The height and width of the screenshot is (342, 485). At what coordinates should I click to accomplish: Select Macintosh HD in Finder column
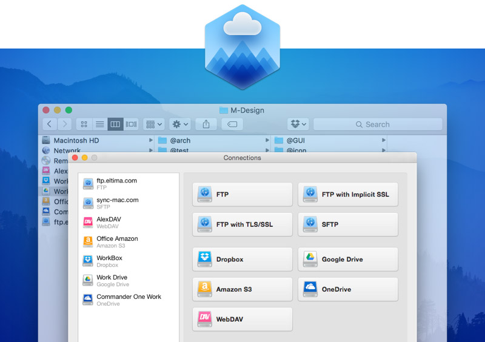[98, 141]
